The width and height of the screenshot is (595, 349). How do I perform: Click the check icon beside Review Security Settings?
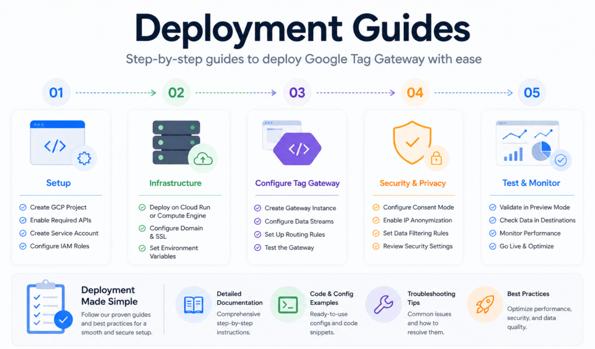click(376, 246)
